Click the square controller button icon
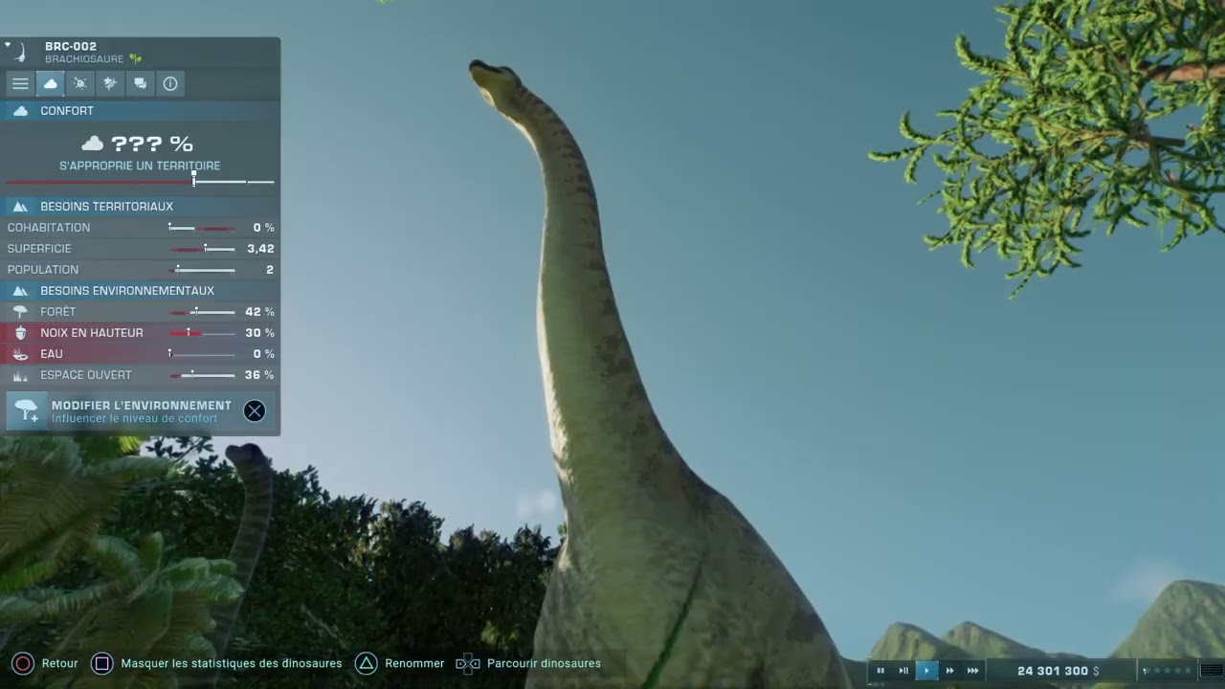 (x=101, y=663)
